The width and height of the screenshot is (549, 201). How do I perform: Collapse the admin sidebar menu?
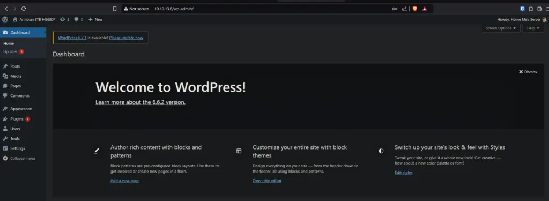19,158
